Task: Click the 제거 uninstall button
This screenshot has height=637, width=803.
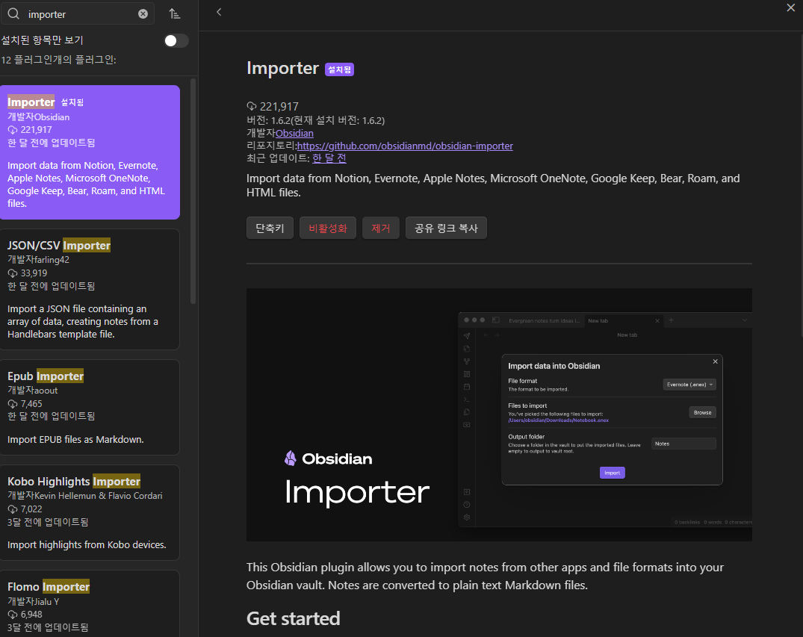Action: [x=380, y=228]
